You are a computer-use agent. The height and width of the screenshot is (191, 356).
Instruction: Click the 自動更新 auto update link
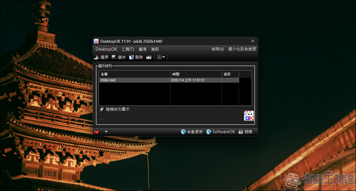(192, 132)
